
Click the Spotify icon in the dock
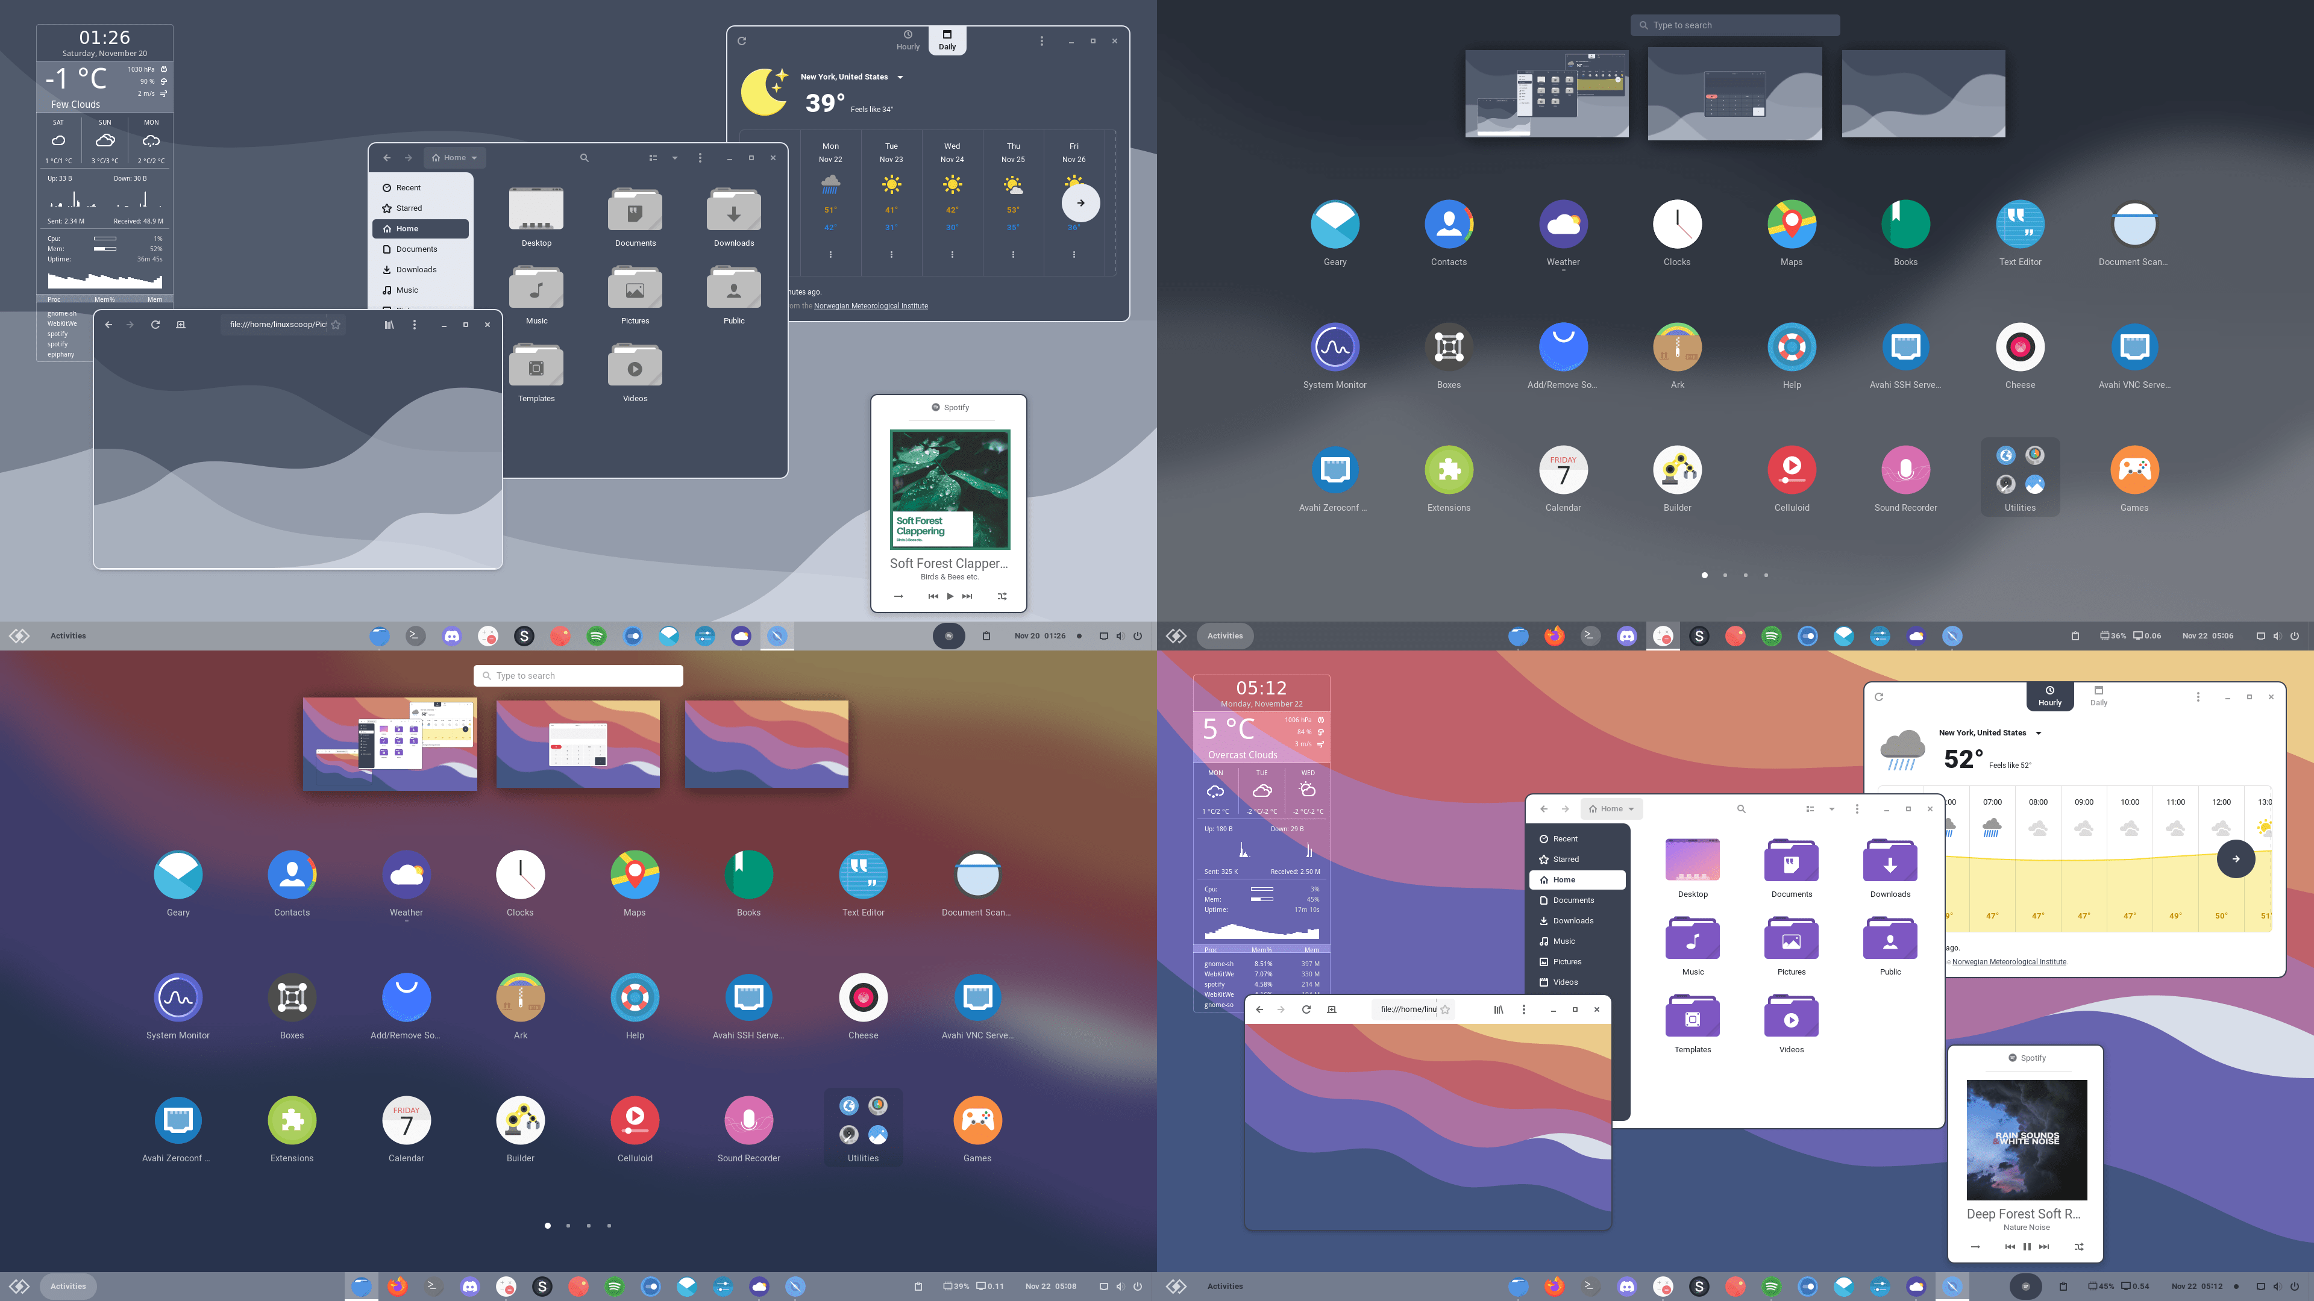click(x=597, y=635)
